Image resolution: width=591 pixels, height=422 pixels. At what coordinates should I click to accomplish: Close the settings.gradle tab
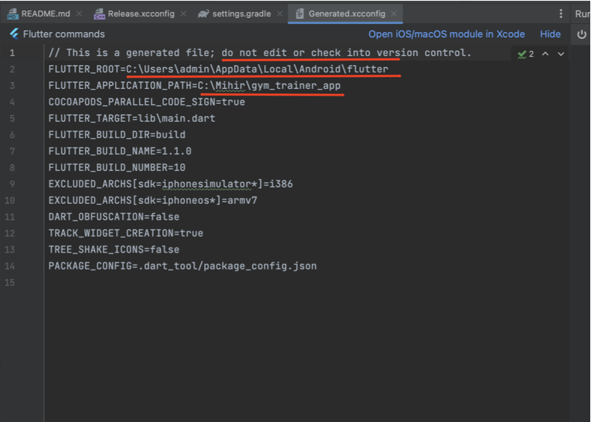coord(279,13)
